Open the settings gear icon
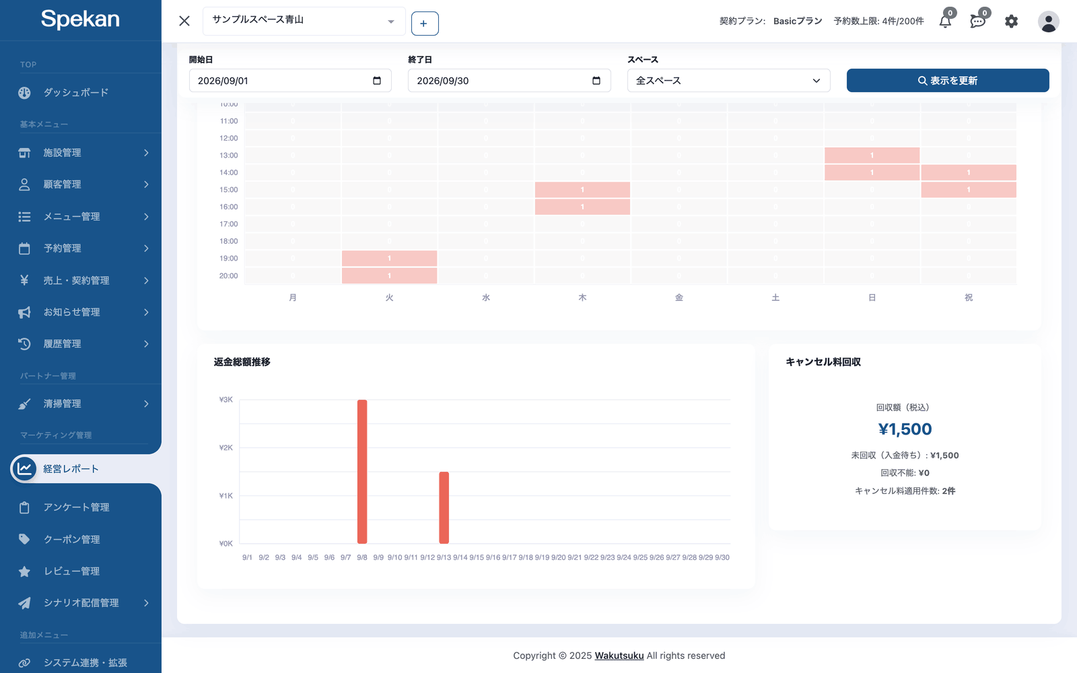Viewport: 1077px width, 673px height. [1011, 22]
